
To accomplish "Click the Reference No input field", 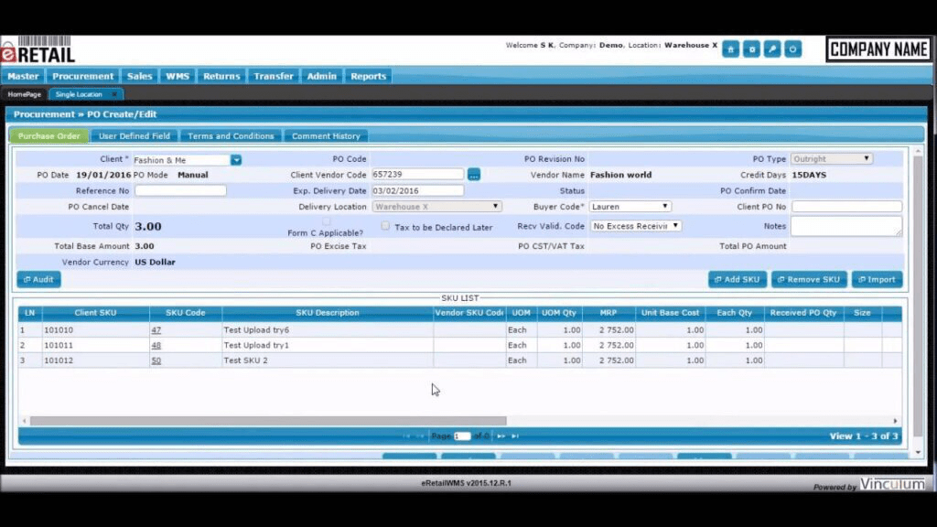I will [180, 190].
